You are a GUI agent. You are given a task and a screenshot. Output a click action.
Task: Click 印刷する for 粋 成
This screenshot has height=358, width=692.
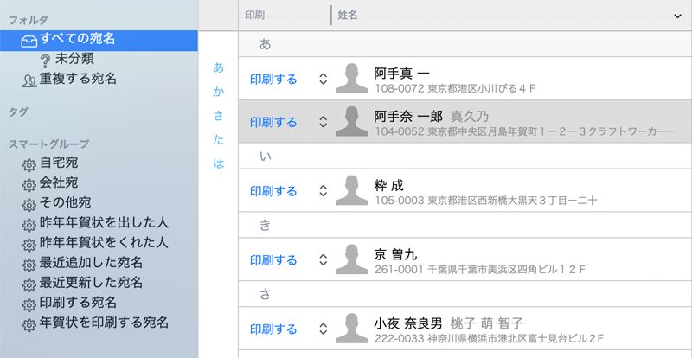pyautogui.click(x=273, y=191)
